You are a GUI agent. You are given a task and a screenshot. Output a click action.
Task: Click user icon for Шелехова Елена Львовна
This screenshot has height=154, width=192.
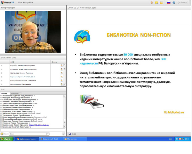(x=62, y=73)
